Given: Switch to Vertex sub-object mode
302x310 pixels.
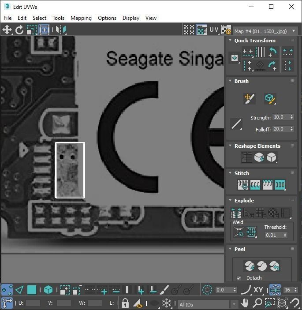Looking at the screenshot, I should (7, 290).
